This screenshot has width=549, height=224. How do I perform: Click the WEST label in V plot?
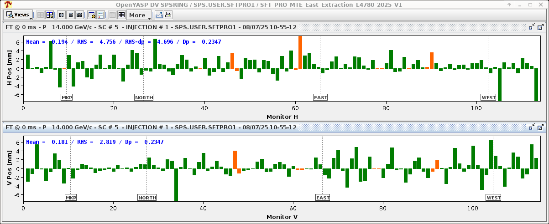[x=493, y=198]
